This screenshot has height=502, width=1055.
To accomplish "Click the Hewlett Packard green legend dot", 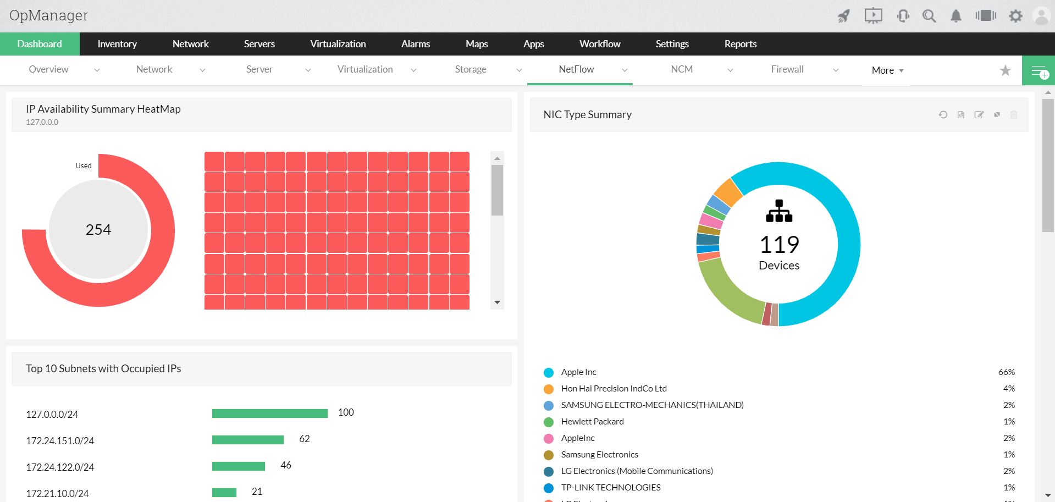I will tap(549, 422).
